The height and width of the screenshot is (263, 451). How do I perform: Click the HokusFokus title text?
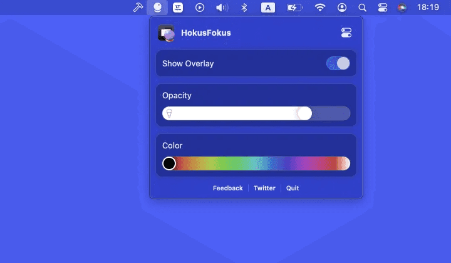pyautogui.click(x=206, y=33)
